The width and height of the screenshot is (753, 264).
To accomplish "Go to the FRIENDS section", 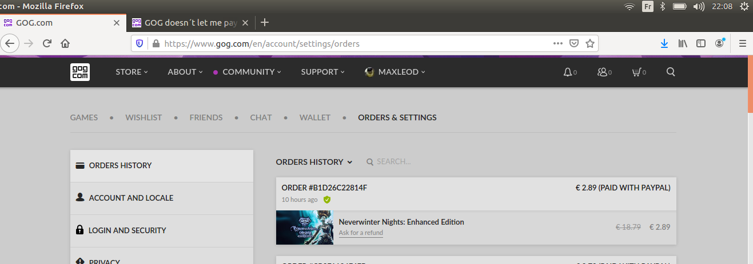I will pos(206,117).
